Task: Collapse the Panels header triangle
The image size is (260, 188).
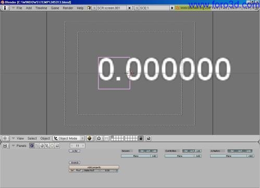Action: coord(13,146)
